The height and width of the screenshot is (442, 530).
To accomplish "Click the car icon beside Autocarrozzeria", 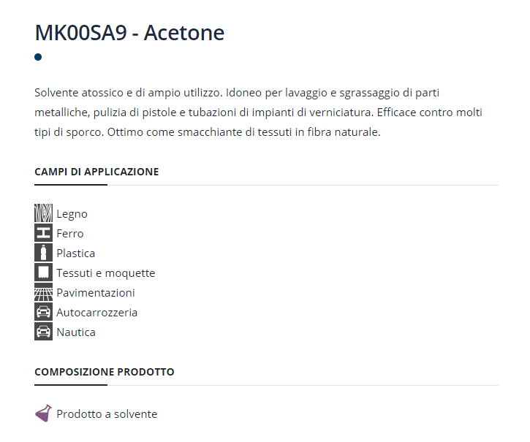I will (x=43, y=313).
